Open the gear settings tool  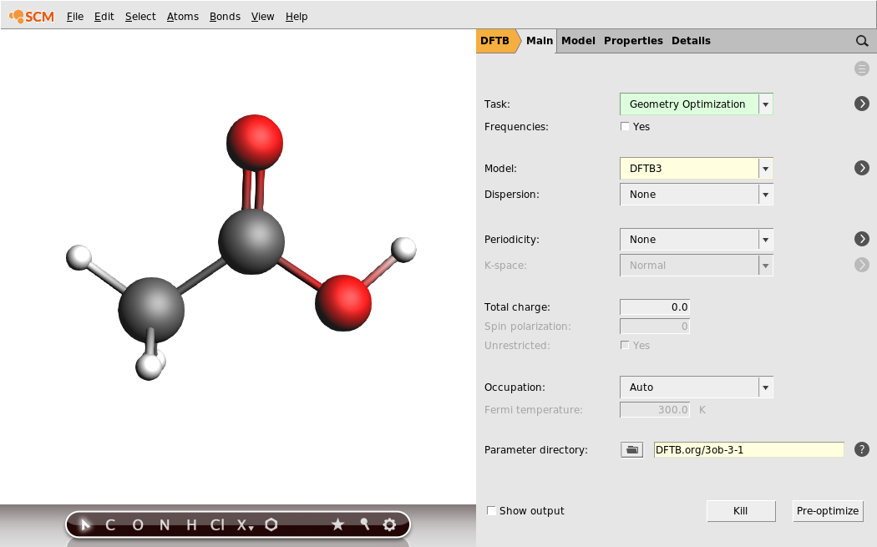[390, 524]
